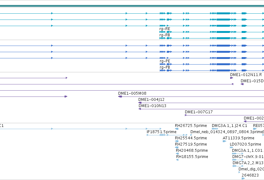Select the LD07020.5prime EST label
264x180 pixels.
(x=245, y=144)
